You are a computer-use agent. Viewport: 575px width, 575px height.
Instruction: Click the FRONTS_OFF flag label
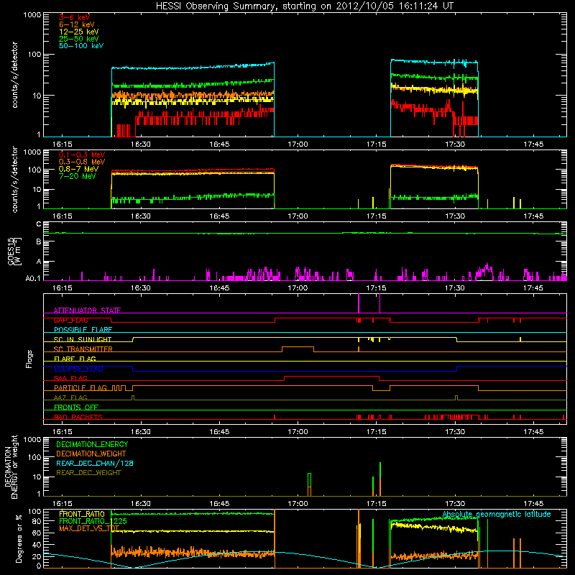(76, 407)
